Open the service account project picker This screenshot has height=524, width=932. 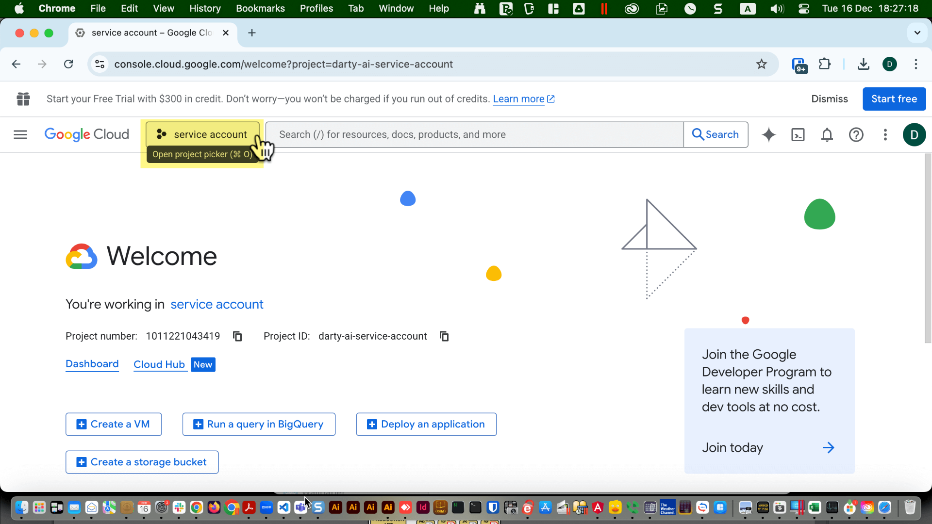pyautogui.click(x=202, y=134)
